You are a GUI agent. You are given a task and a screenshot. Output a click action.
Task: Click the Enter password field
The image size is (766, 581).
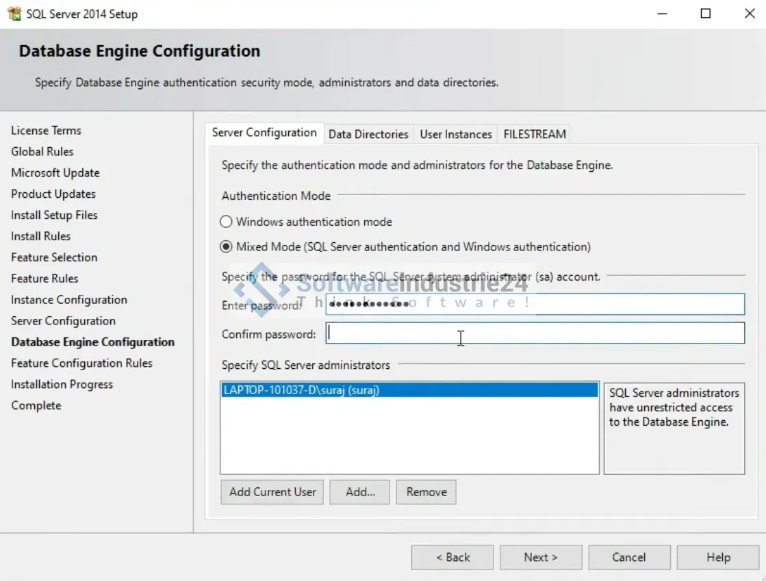[535, 304]
